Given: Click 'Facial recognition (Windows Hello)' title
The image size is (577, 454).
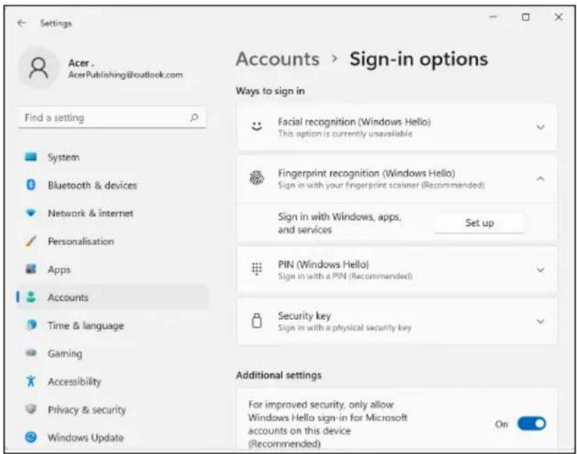Looking at the screenshot, I should [x=354, y=122].
